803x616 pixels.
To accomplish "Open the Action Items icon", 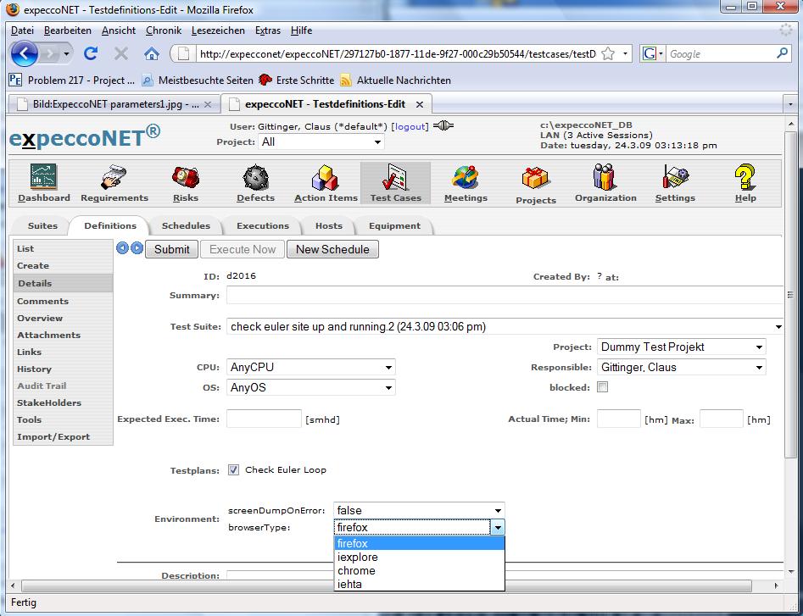I will [x=326, y=178].
